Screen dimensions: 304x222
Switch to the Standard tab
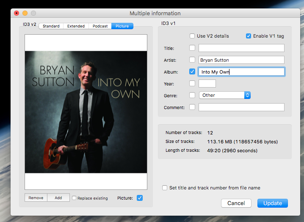[51, 26]
